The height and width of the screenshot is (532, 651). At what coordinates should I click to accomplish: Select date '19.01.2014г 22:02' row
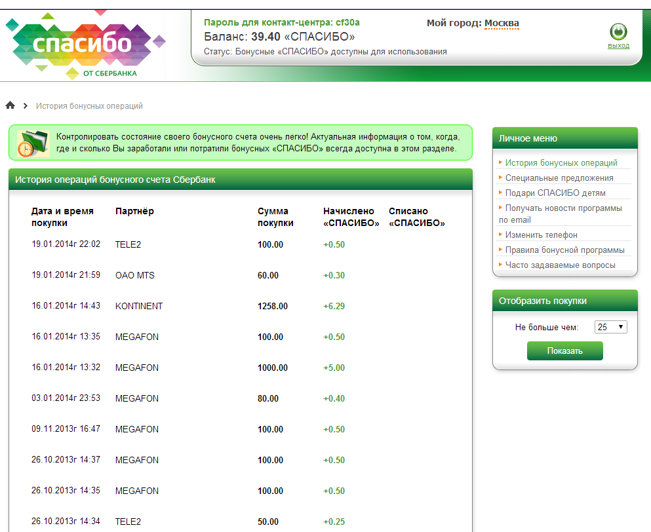(66, 244)
